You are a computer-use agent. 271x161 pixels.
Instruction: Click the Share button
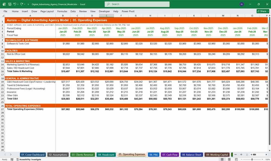(263, 11)
